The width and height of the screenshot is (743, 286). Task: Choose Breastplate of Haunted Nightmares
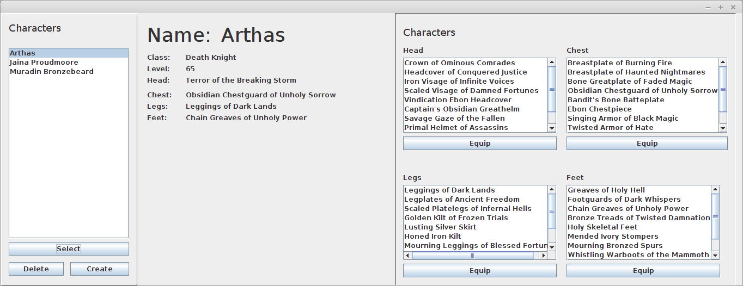tap(643, 72)
